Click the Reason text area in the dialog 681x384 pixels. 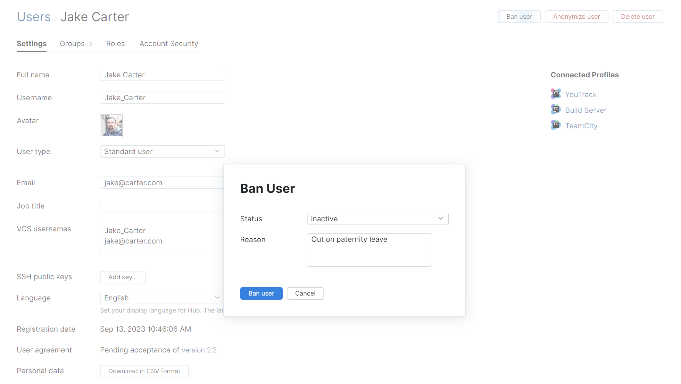pyautogui.click(x=369, y=250)
